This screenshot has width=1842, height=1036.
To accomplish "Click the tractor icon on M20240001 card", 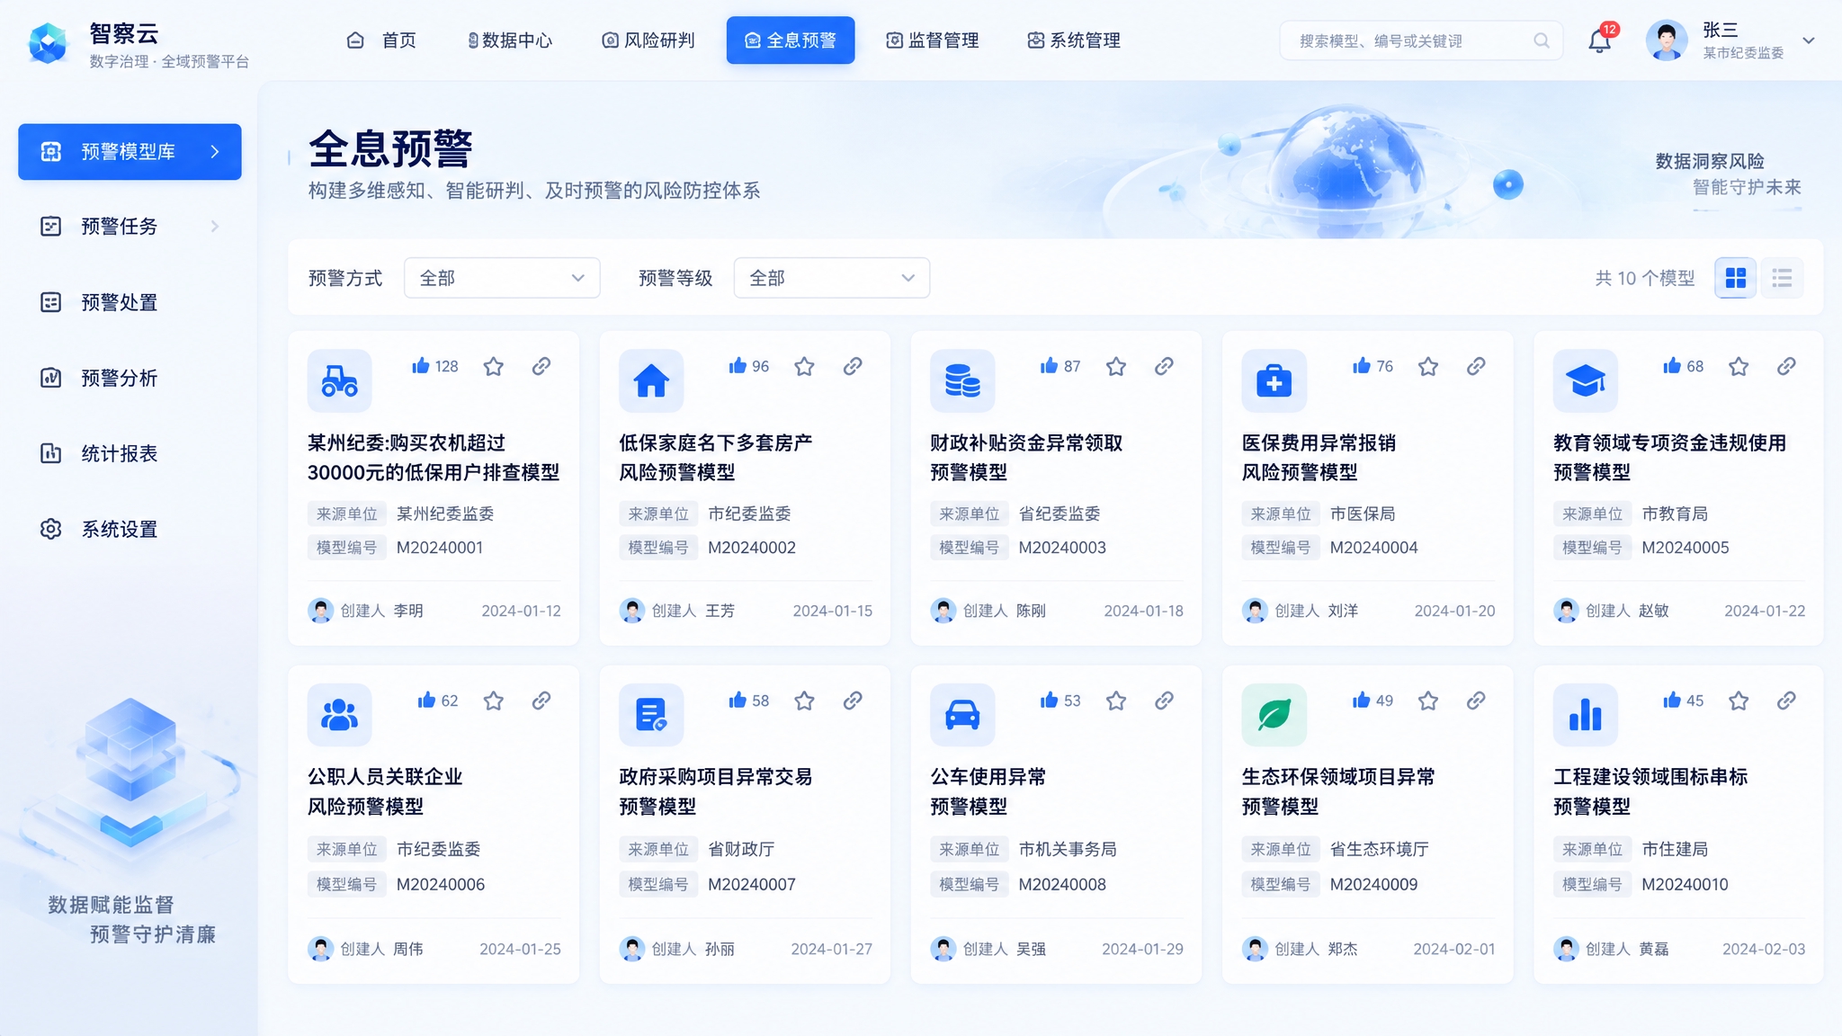I will pos(339,381).
